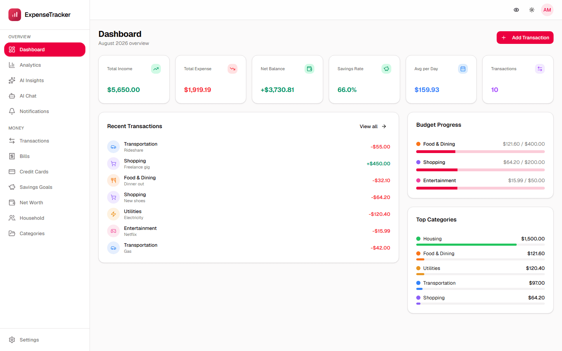Click the View all link
Screen dimensions: 562x351
373,126
